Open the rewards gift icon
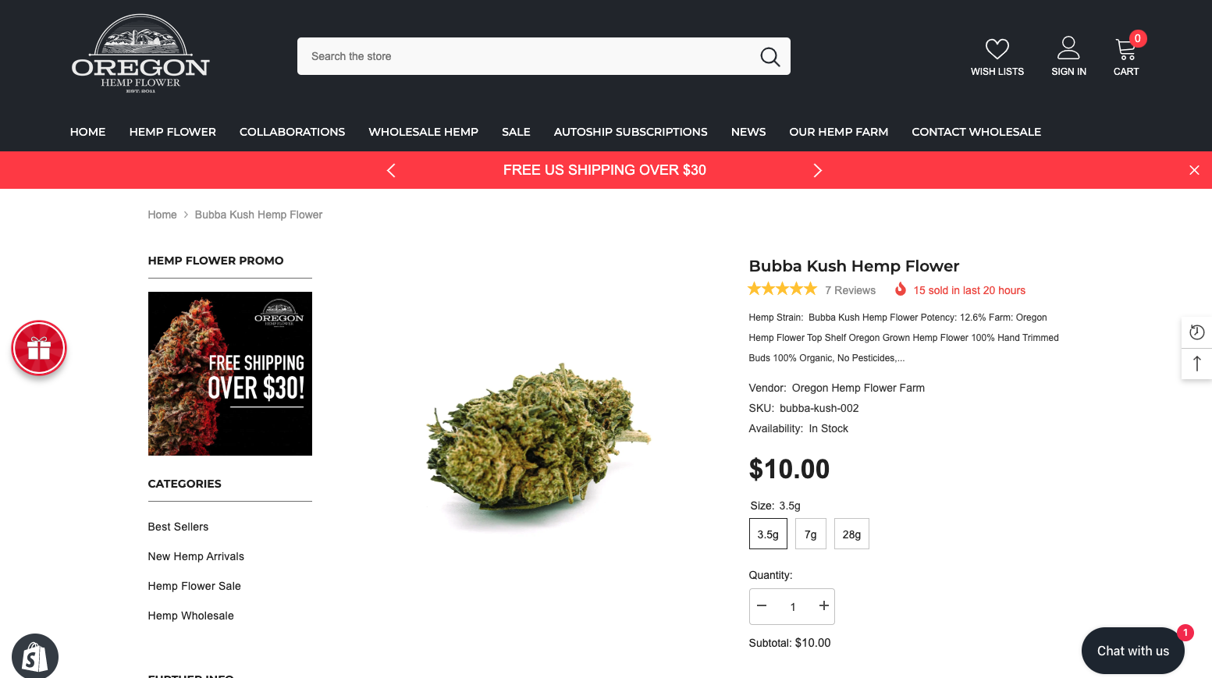 pyautogui.click(x=39, y=348)
